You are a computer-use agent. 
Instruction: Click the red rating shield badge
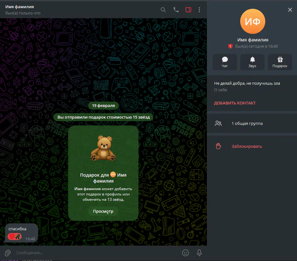click(x=230, y=46)
